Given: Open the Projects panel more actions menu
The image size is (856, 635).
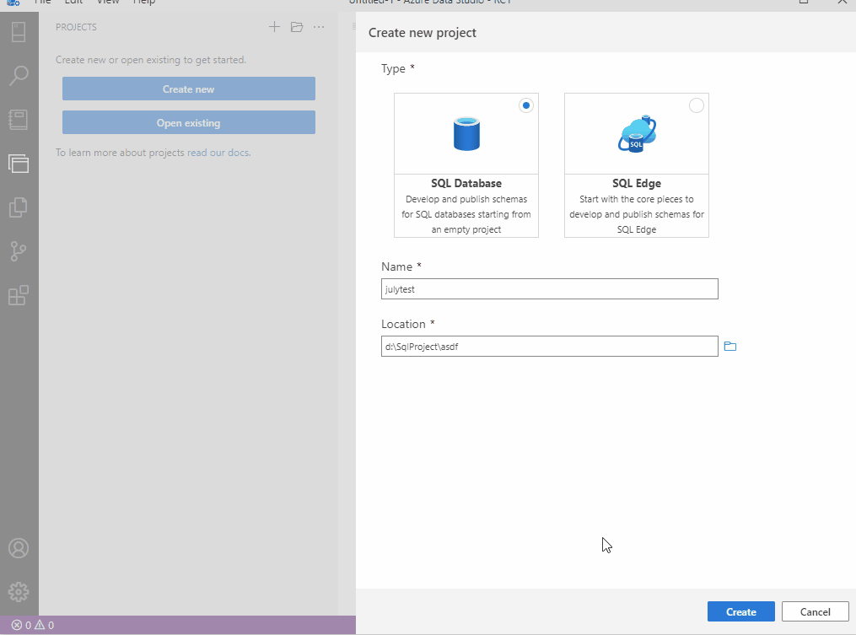Looking at the screenshot, I should point(319,27).
